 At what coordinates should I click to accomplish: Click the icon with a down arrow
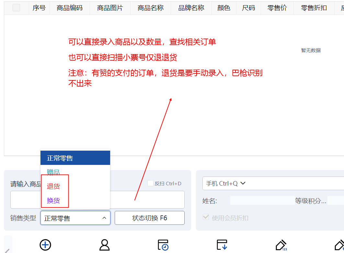222,245
